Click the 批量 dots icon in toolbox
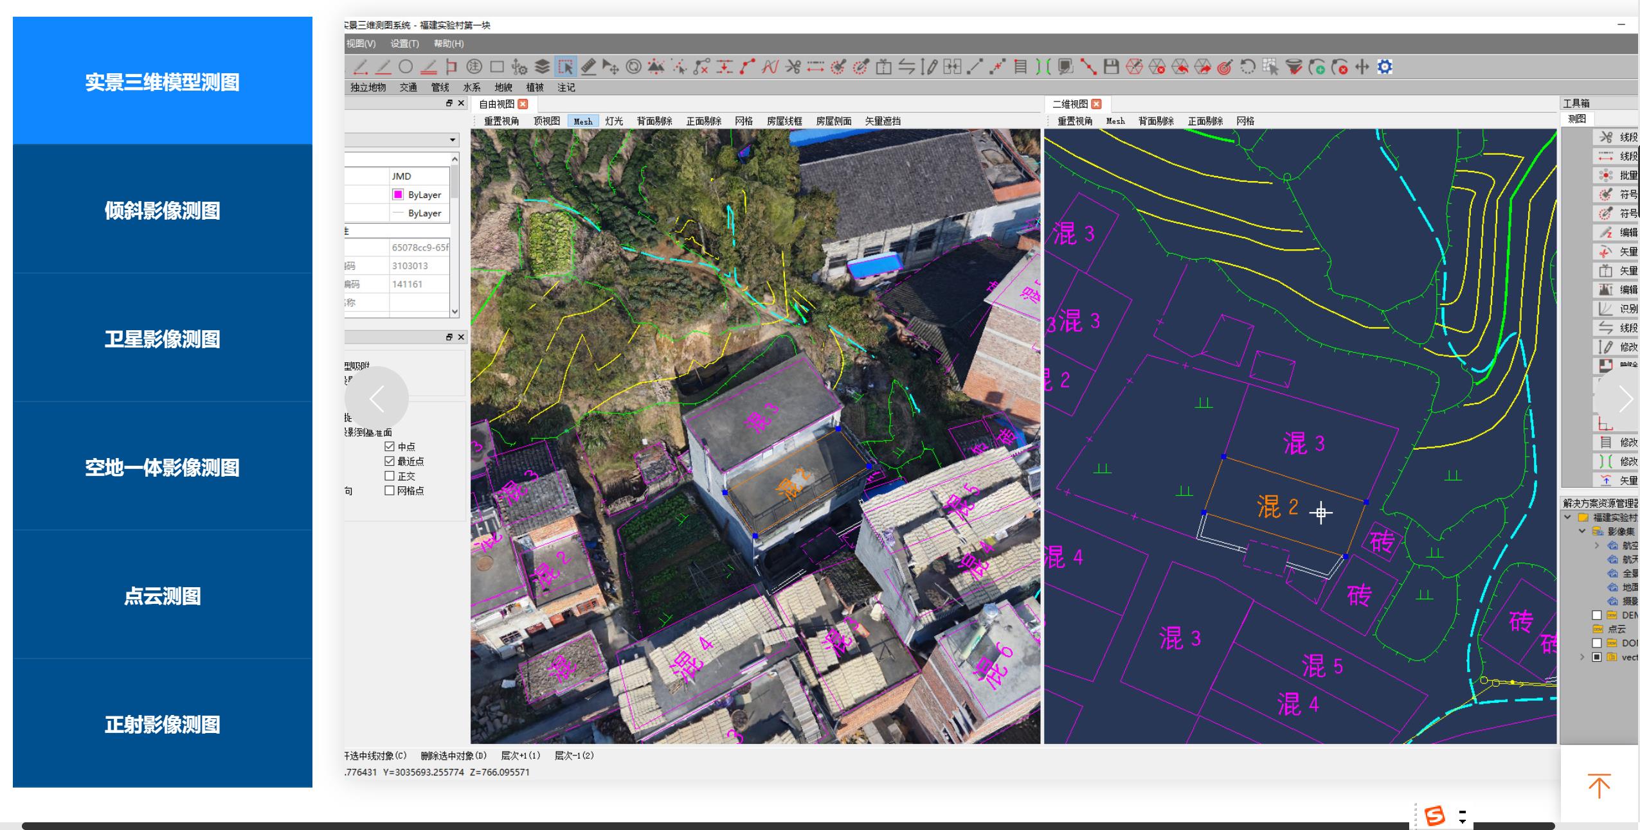This screenshot has width=1640, height=830. coord(1605,175)
